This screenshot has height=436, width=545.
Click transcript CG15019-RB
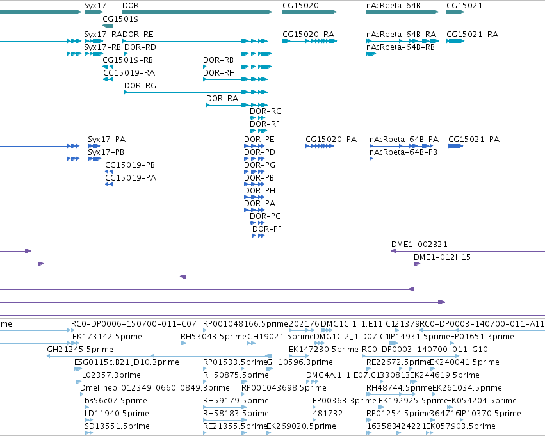pyautogui.click(x=108, y=67)
